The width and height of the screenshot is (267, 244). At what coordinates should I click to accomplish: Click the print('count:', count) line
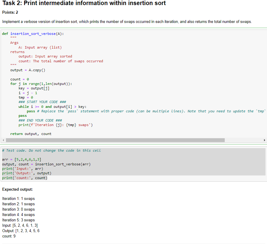(x=25, y=178)
